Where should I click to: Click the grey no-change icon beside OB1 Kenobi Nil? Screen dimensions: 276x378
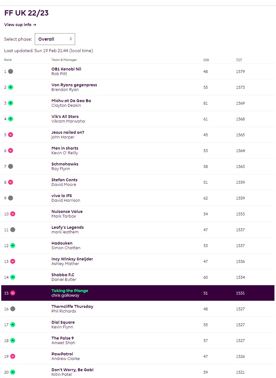pyautogui.click(x=11, y=71)
